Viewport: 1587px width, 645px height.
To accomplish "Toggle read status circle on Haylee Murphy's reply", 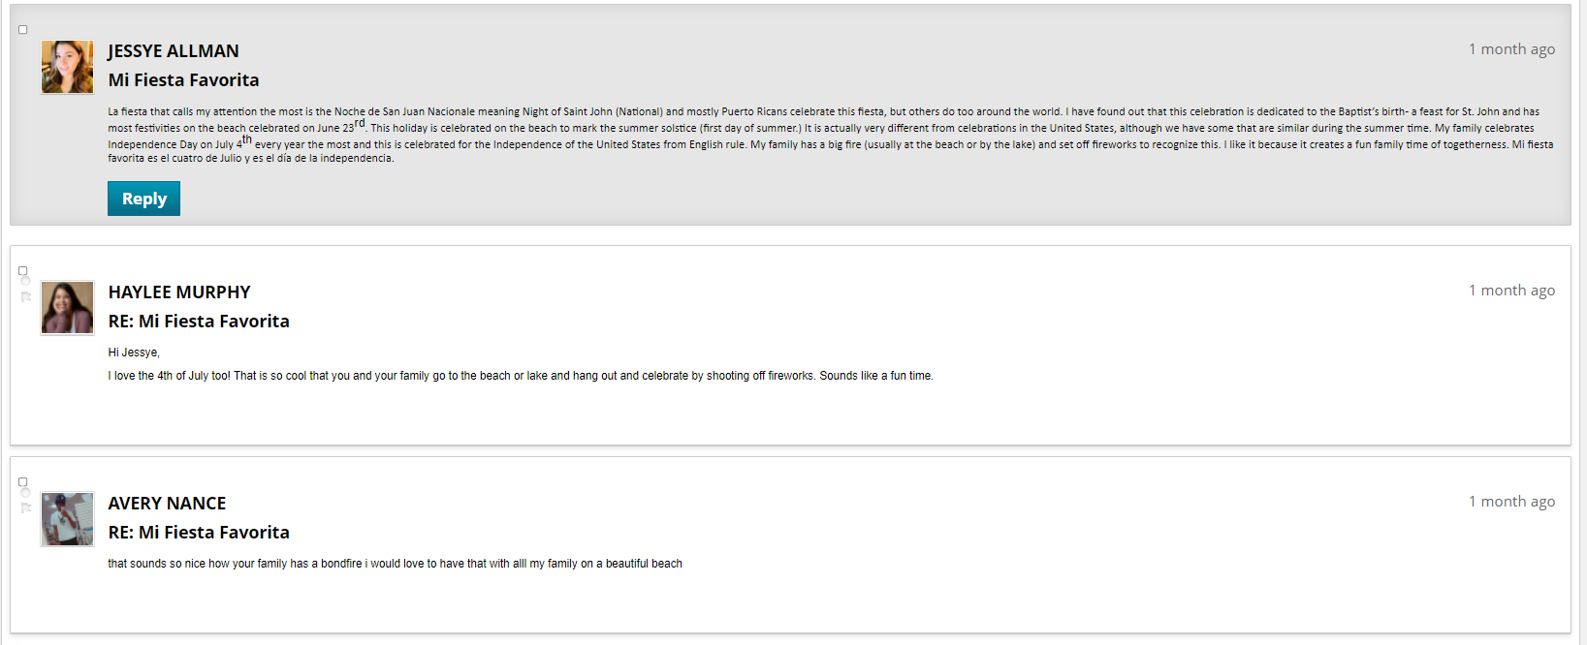I will [26, 282].
